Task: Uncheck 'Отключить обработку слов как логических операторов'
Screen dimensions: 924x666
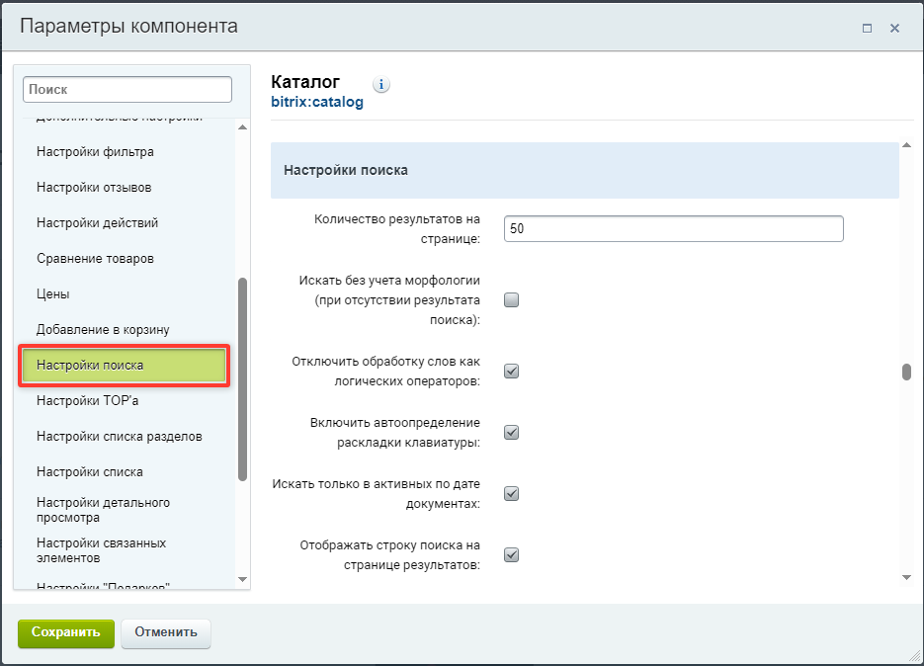Action: tap(512, 372)
